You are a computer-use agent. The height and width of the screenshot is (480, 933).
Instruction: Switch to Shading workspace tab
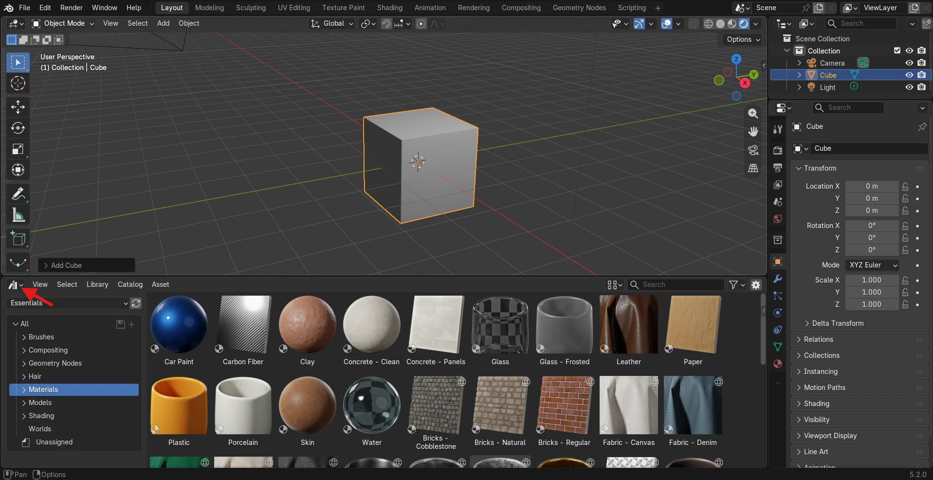tap(390, 8)
